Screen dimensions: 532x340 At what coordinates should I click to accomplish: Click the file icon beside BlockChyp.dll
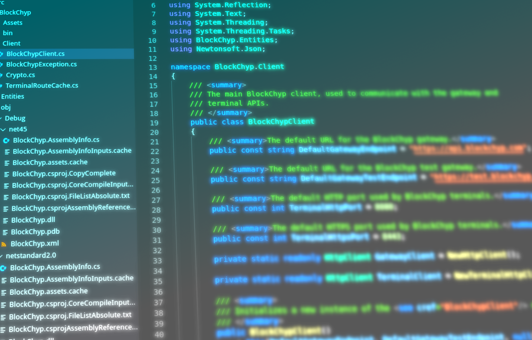click(6, 221)
